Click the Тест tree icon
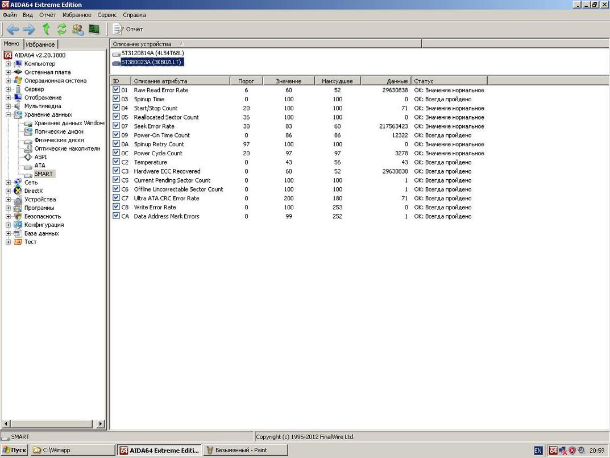610x458 pixels. click(18, 242)
